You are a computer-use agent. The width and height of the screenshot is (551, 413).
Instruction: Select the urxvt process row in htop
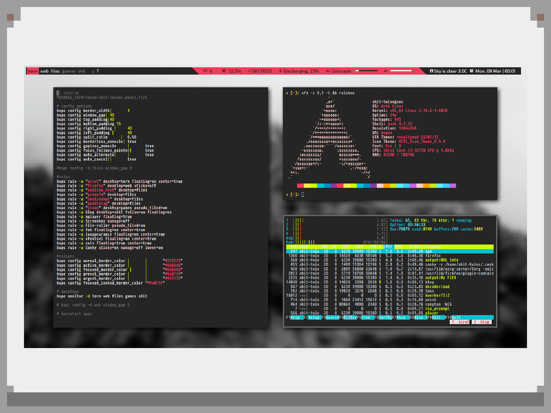(390, 300)
